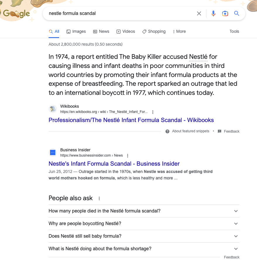Switch to the News tab
257x264 pixels.
[101, 31]
